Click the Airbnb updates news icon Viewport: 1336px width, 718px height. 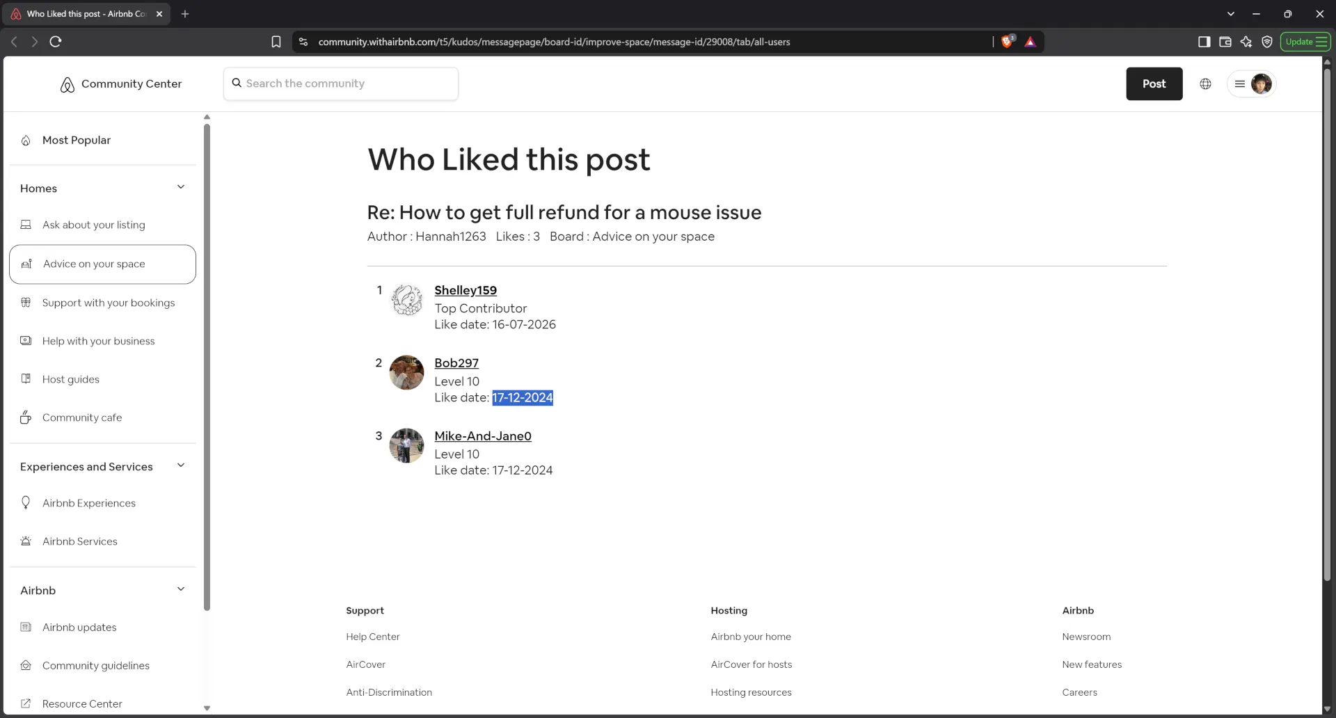pos(26,627)
